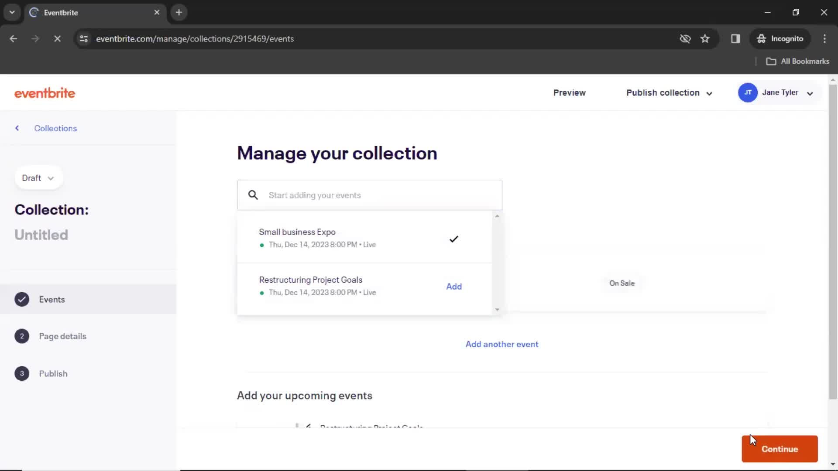
Task: Select the Small business Expo event row
Action: [365, 239]
